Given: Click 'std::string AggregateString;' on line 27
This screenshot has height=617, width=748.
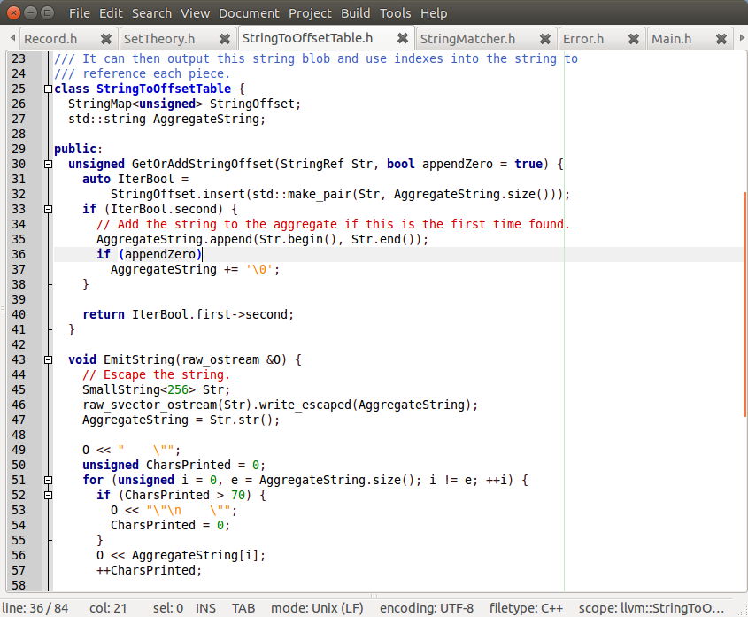Looking at the screenshot, I should pos(167,119).
